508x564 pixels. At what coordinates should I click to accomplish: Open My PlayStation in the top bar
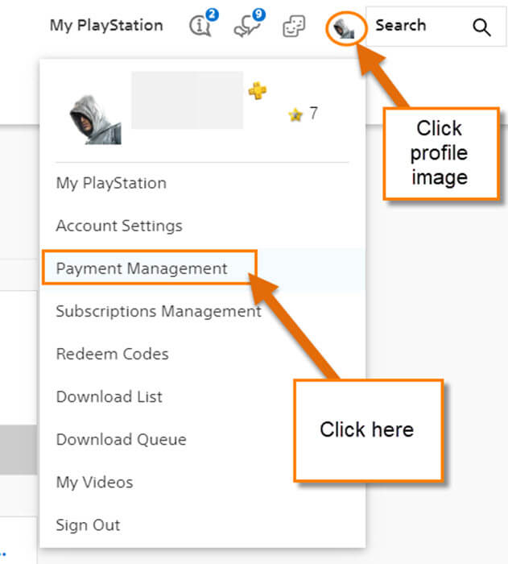tap(106, 26)
